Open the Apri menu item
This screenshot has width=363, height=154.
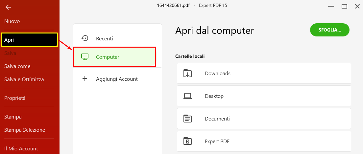(29, 40)
